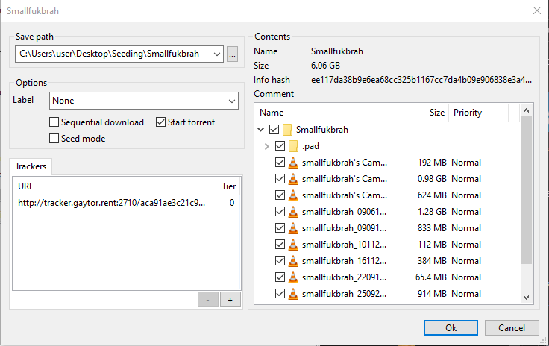The image size is (549, 346).
Task: Click the VLC icon of the 1.28 GB file
Action: coord(293,212)
